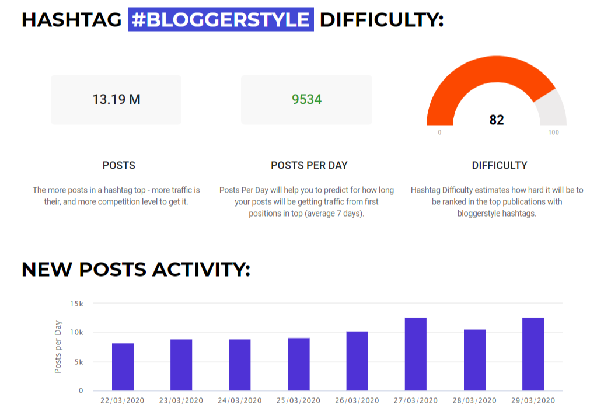Click the POSTS heading

click(119, 165)
